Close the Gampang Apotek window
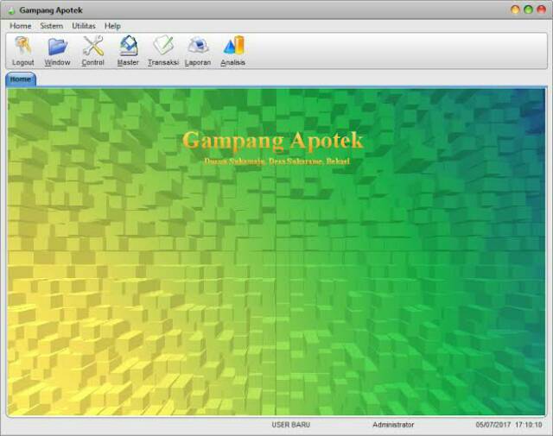The width and height of the screenshot is (553, 436). [x=541, y=9]
